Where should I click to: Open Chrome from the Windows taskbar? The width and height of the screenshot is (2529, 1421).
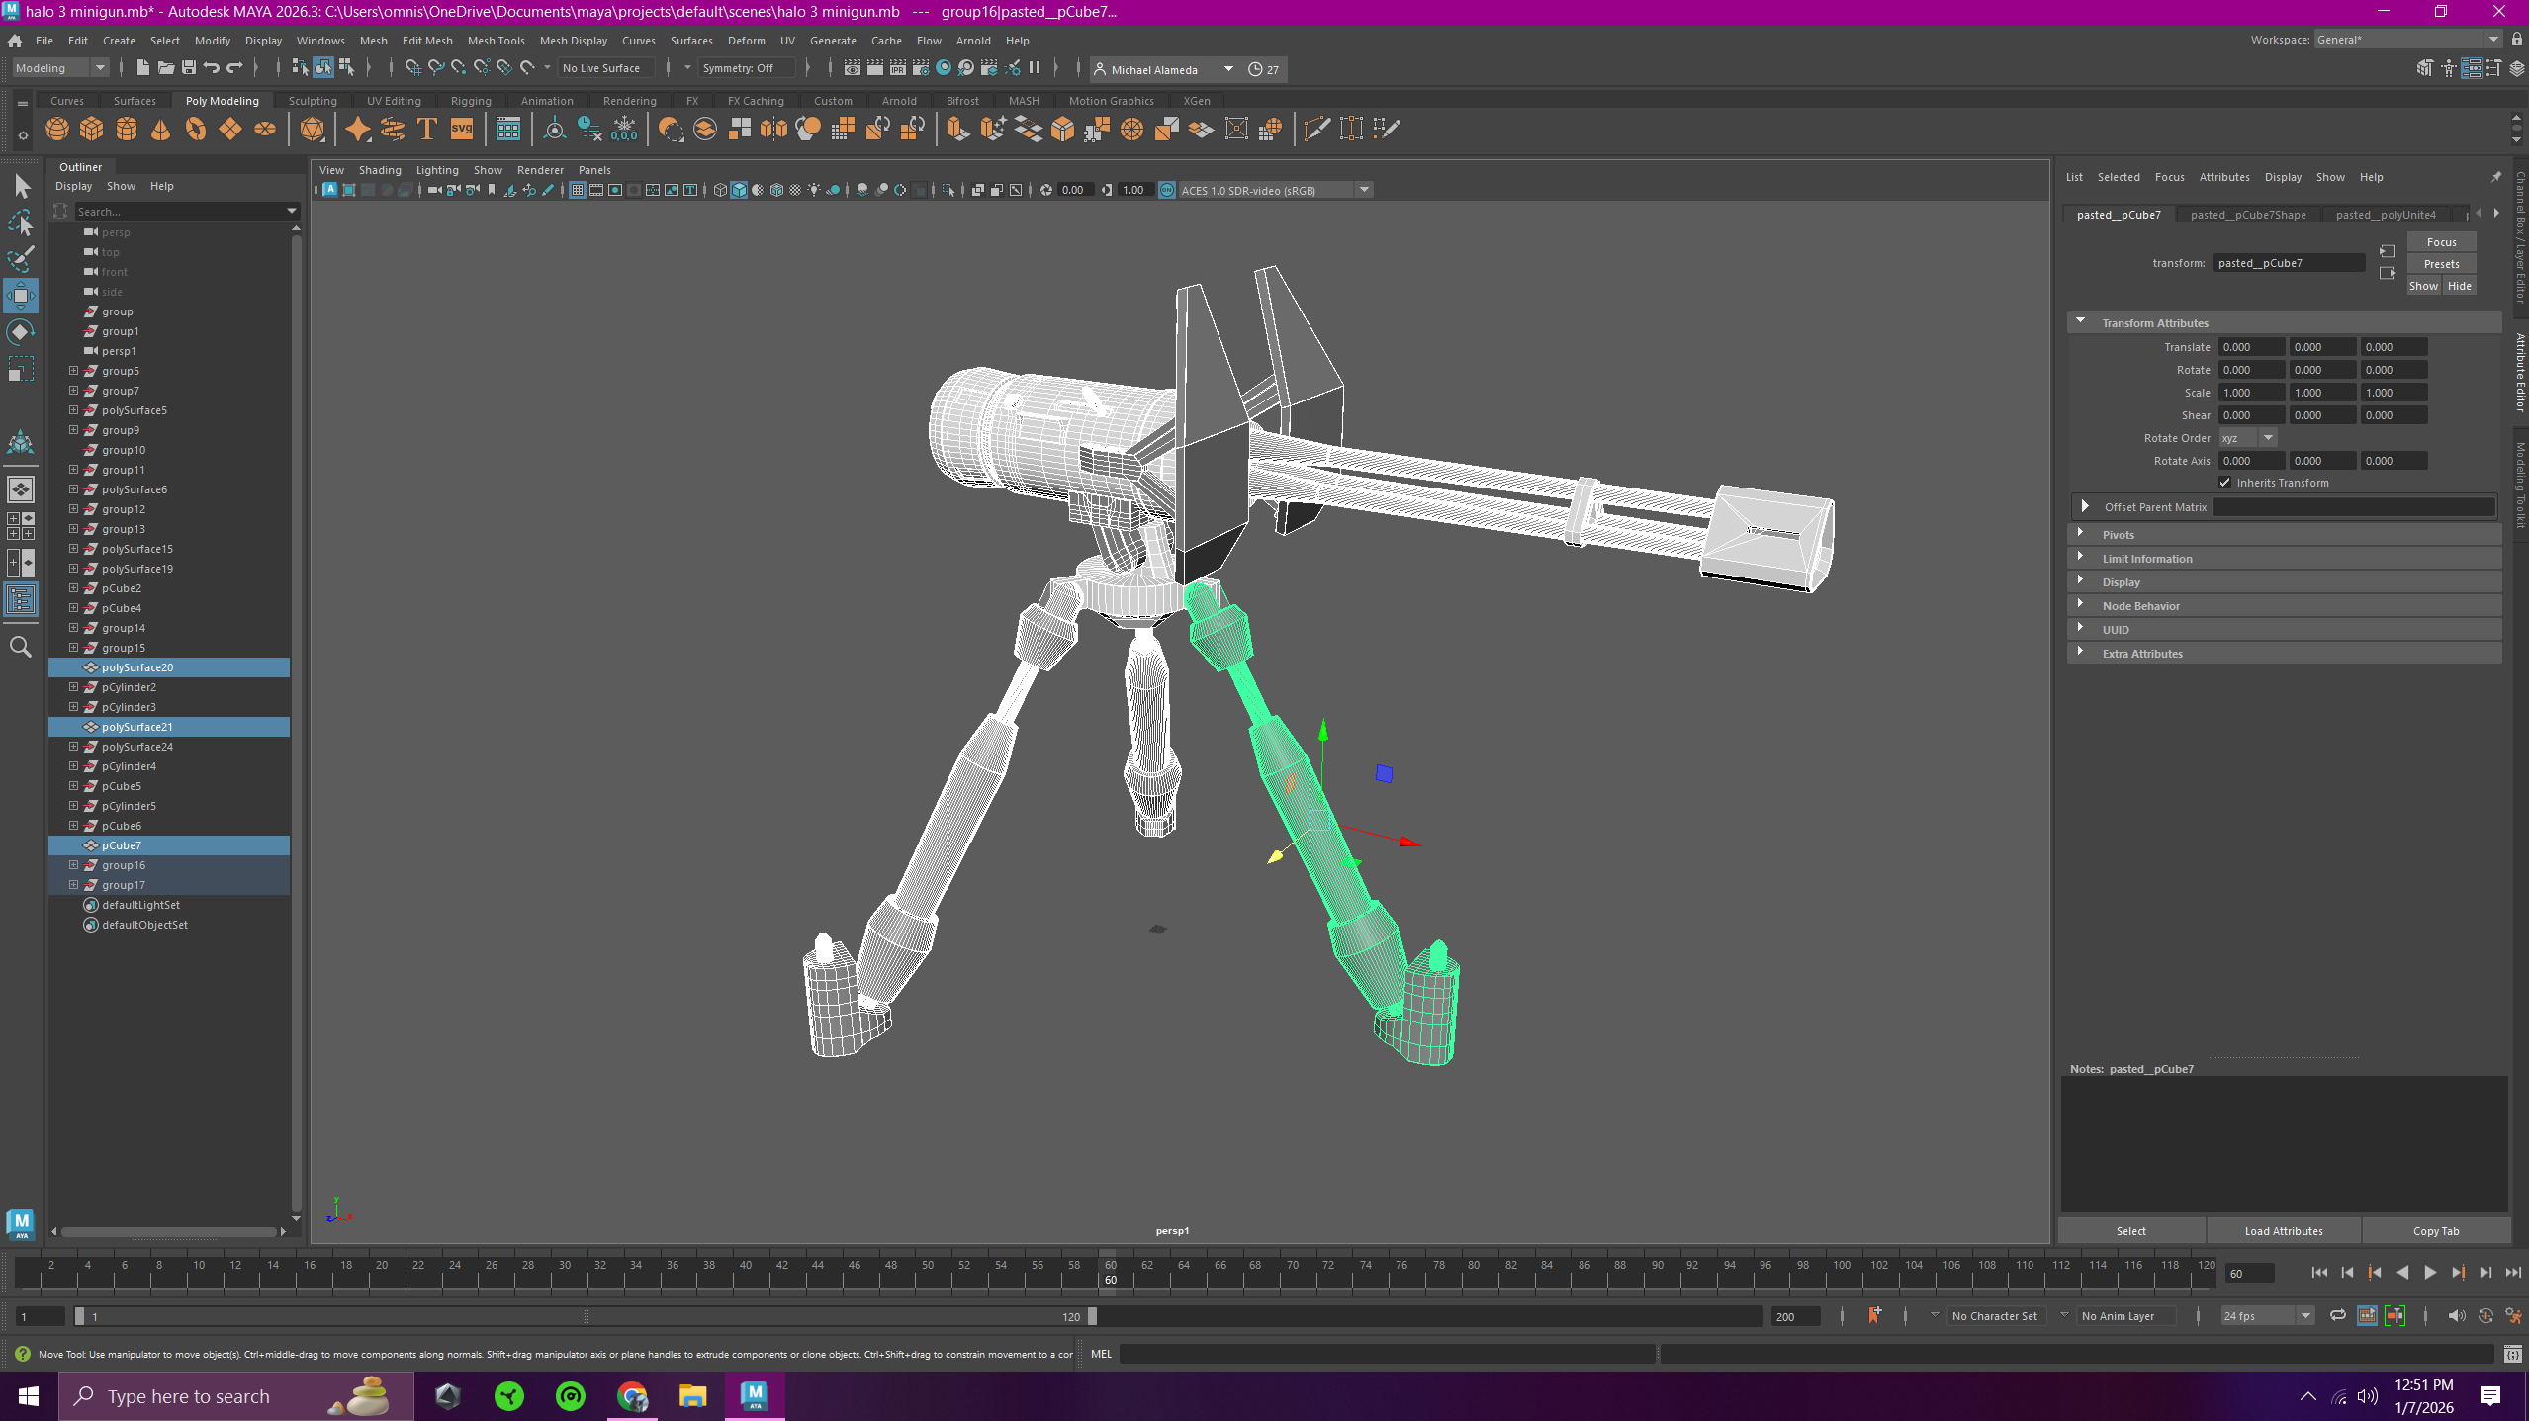(x=631, y=1396)
